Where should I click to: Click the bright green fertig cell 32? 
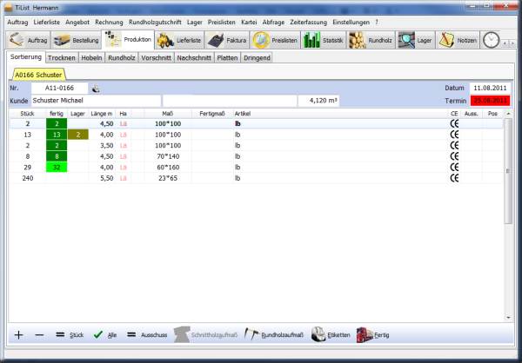pos(57,168)
